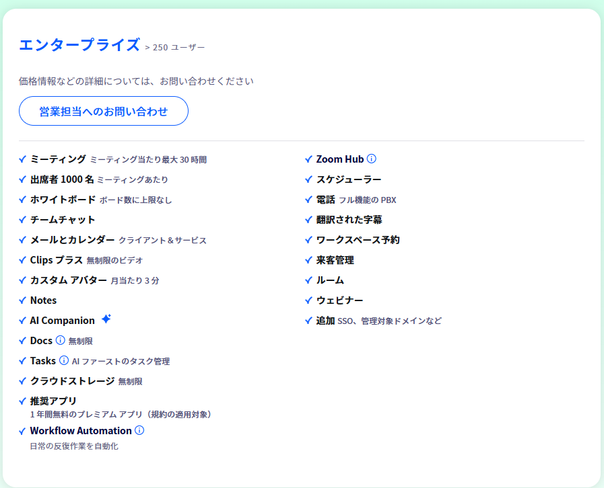Viewport: 604px width, 488px height.
Task: Select the 翻訳された字幕 feature item
Action: [349, 220]
